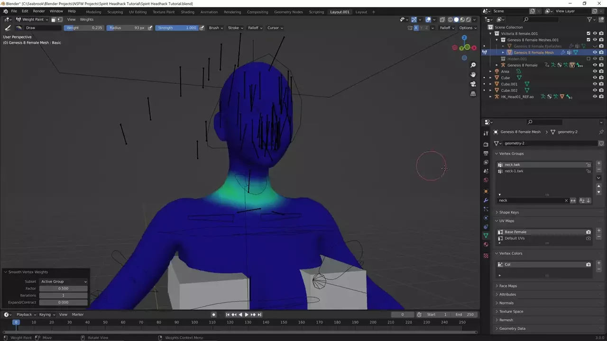Click the brush Weight slider
The height and width of the screenshot is (341, 607).
[84, 28]
